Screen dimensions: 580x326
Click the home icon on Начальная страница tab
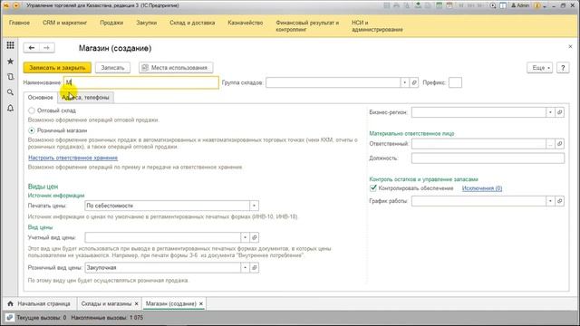coord(10,303)
